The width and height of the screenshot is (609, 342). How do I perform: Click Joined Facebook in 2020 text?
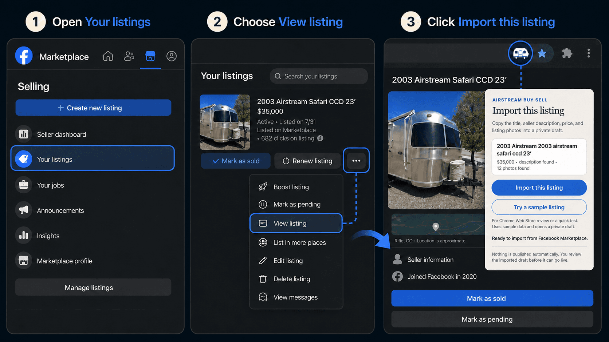(442, 277)
